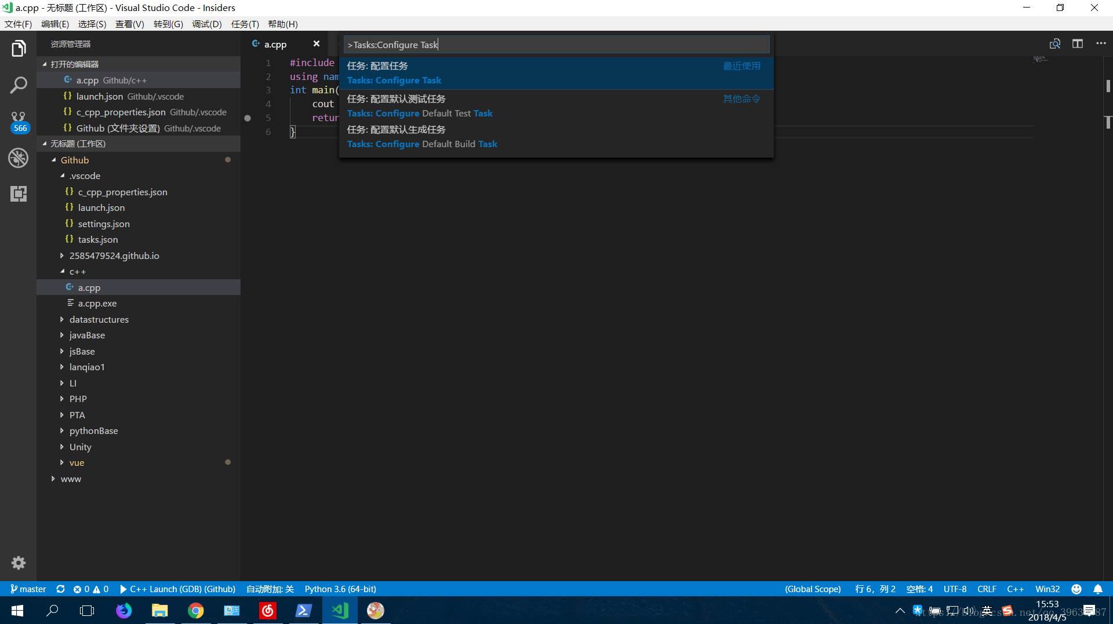
Task: Open the Extensions view in activity bar
Action: click(x=19, y=194)
